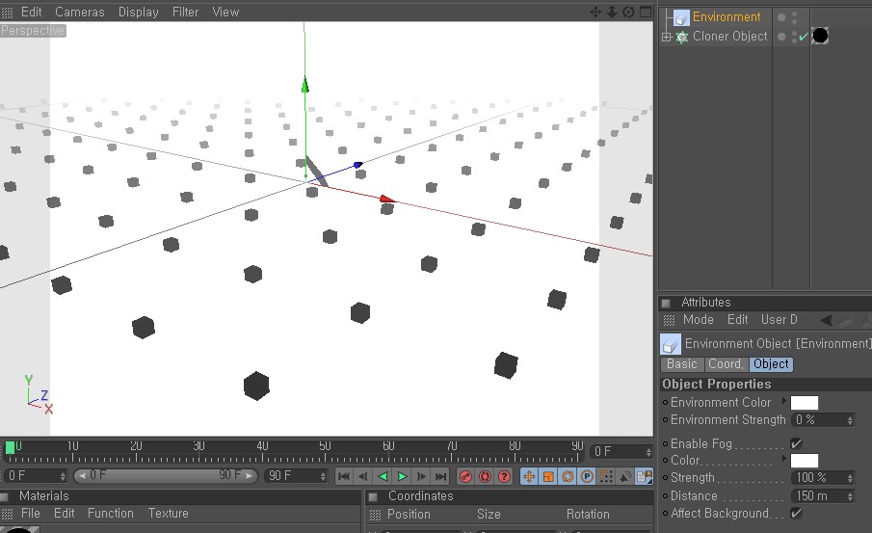Open the Attributes Mode menu

(698, 319)
